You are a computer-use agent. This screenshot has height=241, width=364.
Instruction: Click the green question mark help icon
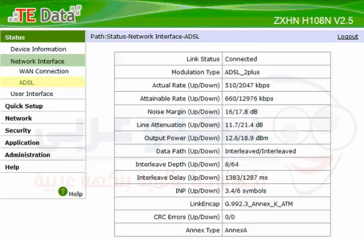[x=64, y=192]
